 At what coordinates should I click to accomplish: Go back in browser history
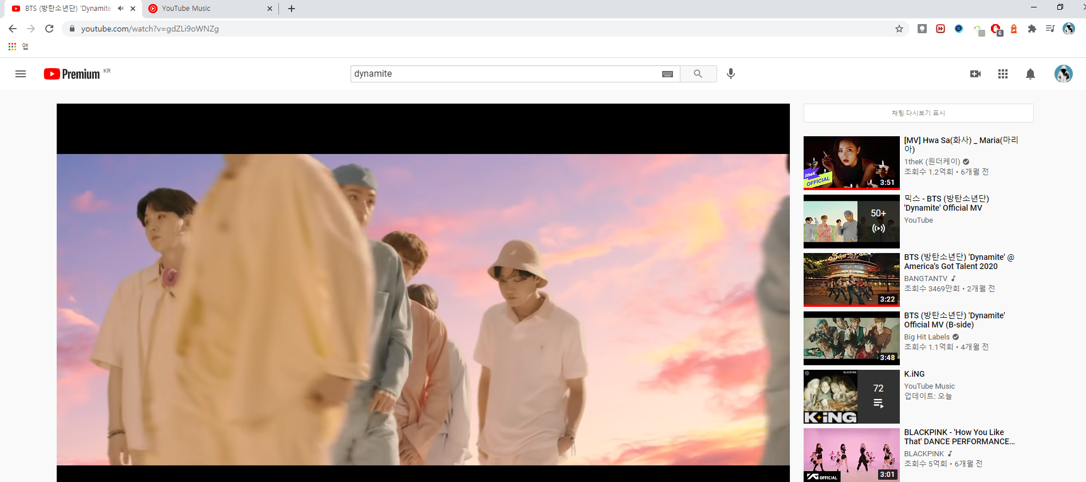coord(13,29)
